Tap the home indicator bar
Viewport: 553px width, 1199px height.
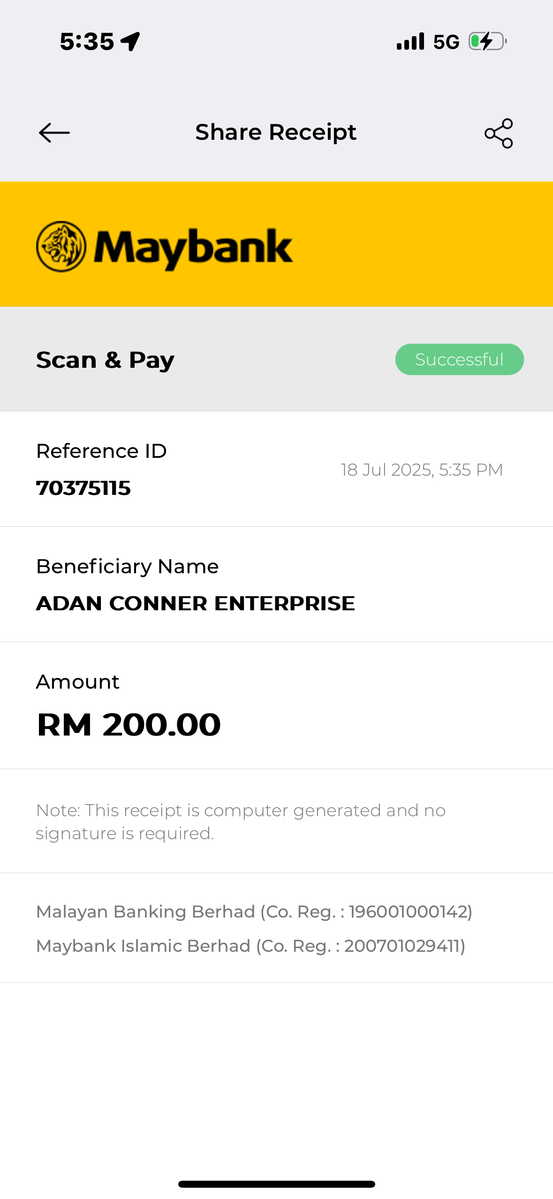tap(276, 1184)
